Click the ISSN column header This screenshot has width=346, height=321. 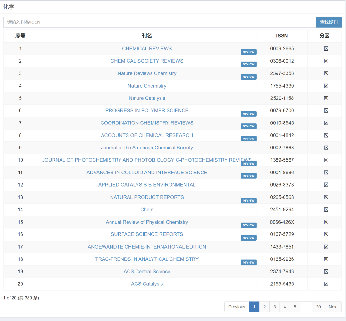tap(282, 36)
